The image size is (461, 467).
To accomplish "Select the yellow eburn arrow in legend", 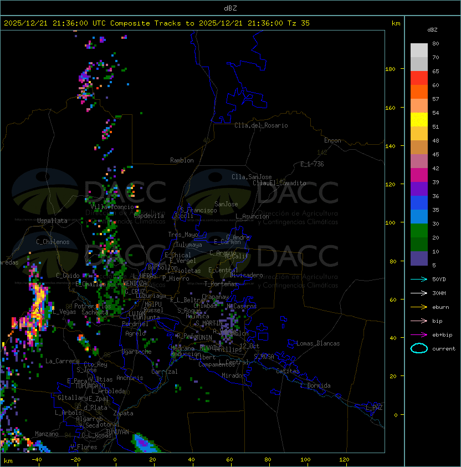I will [419, 307].
